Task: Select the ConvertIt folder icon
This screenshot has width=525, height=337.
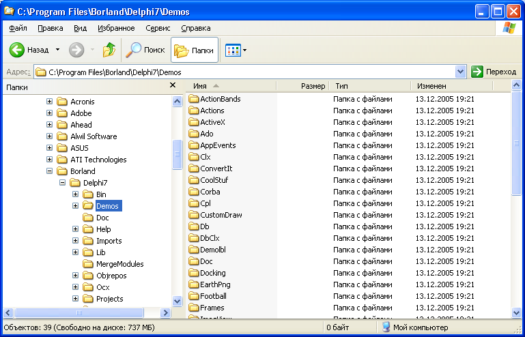Action: pyautogui.click(x=193, y=168)
